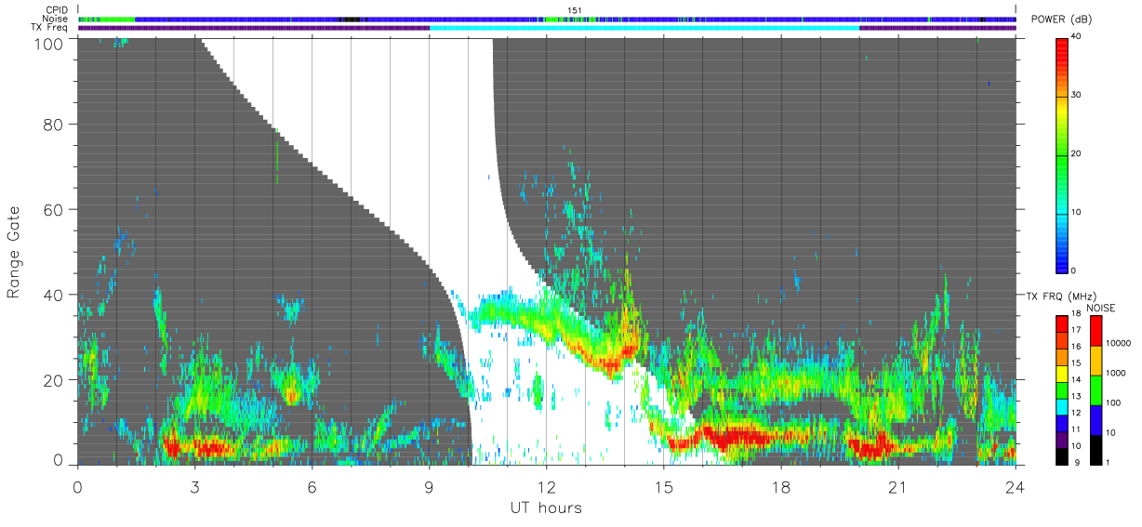This screenshot has width=1142, height=527.
Task: Click the noise level strip bar
Action: click(547, 19)
